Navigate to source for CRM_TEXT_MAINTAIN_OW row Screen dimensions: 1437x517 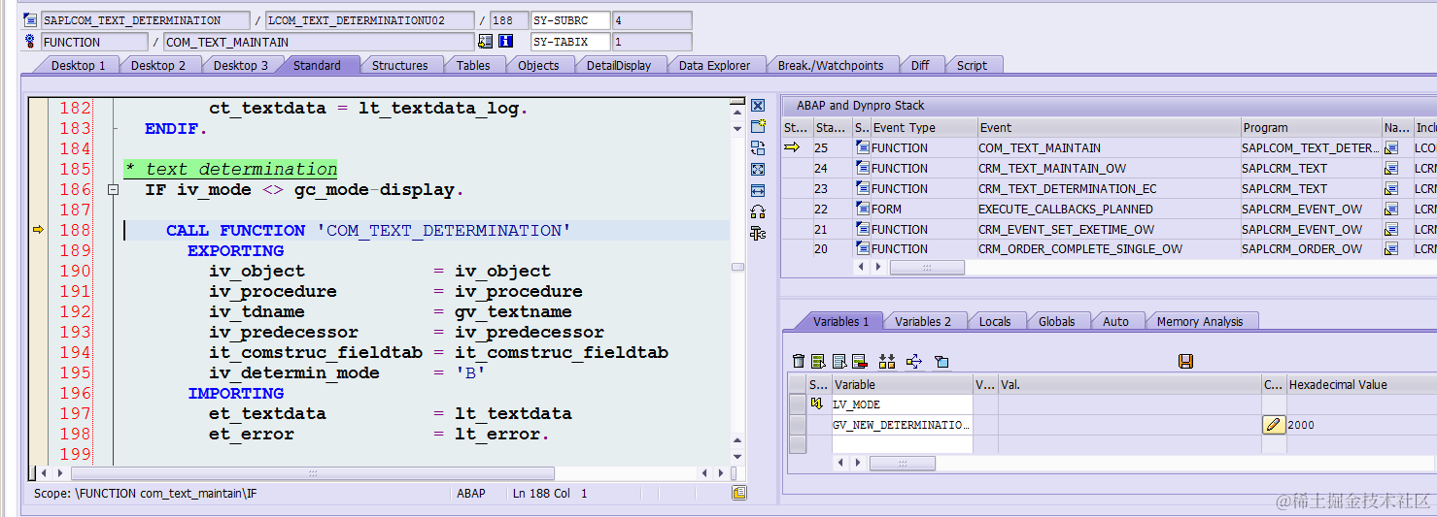click(x=1391, y=169)
